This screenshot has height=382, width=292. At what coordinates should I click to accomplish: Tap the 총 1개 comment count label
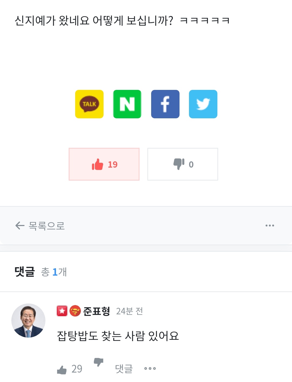pos(54,272)
